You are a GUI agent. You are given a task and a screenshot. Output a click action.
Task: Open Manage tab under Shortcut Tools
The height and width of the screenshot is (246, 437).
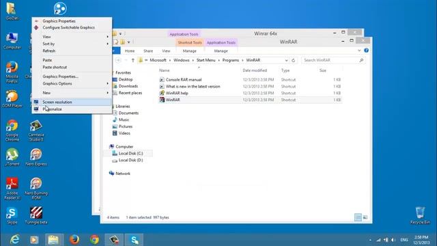tap(190, 51)
